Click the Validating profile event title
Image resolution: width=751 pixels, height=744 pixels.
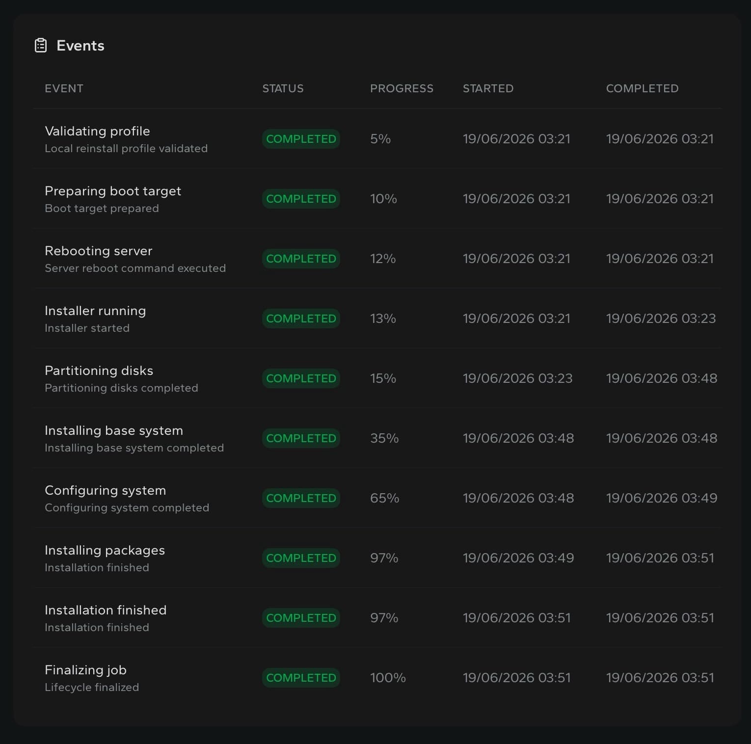tap(97, 131)
